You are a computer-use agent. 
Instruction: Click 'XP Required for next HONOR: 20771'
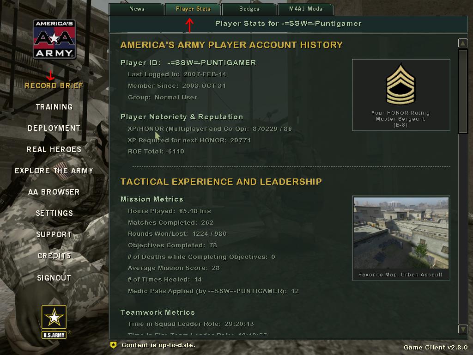[189, 141]
